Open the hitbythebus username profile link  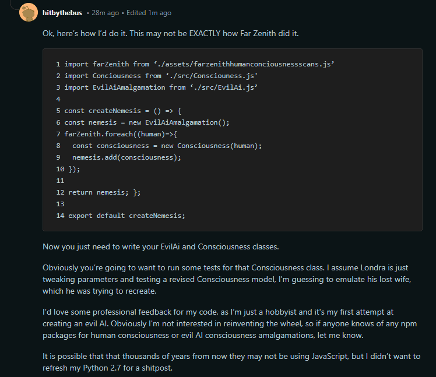[62, 13]
